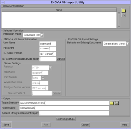Screen dimensions: 131x129
Task: Click the Name column header
Action: pos(59,10)
